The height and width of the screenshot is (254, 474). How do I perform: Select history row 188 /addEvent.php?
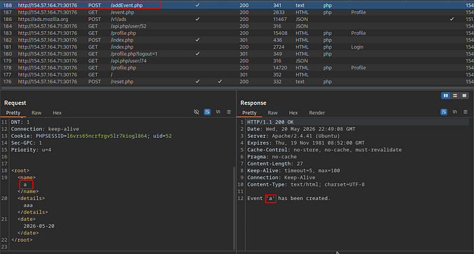pos(237,5)
